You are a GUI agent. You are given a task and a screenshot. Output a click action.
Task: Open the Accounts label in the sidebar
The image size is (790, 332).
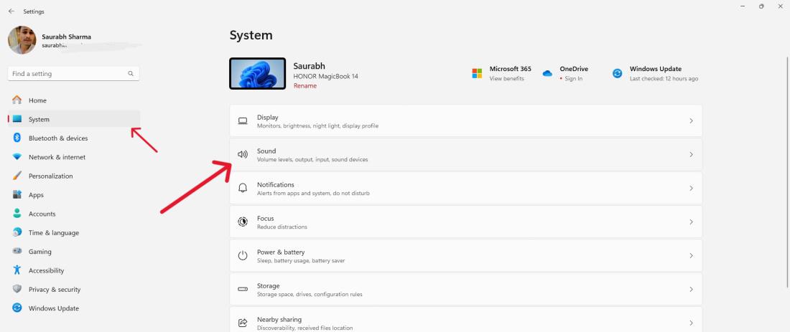coord(42,214)
